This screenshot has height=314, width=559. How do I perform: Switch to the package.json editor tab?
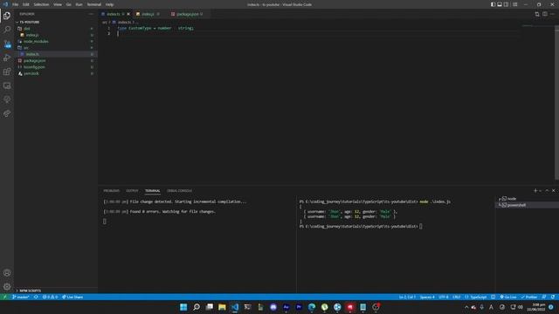[187, 14]
